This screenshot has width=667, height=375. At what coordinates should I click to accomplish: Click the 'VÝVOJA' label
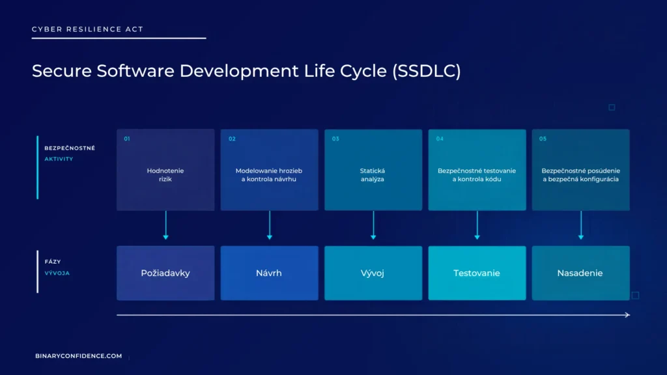click(57, 273)
